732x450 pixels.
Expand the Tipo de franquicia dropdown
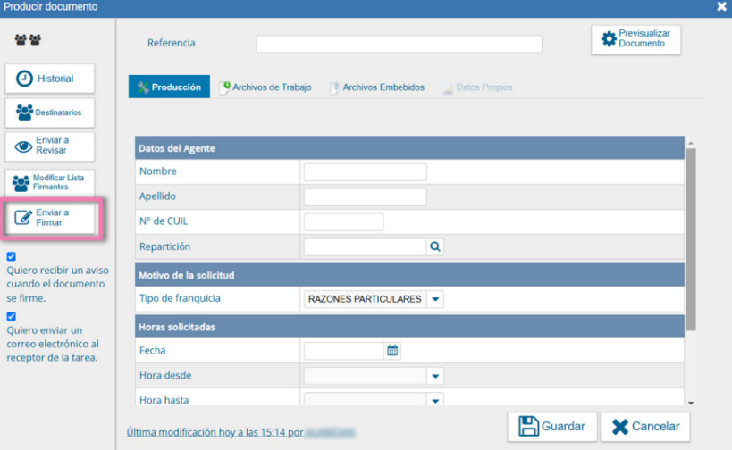(434, 299)
